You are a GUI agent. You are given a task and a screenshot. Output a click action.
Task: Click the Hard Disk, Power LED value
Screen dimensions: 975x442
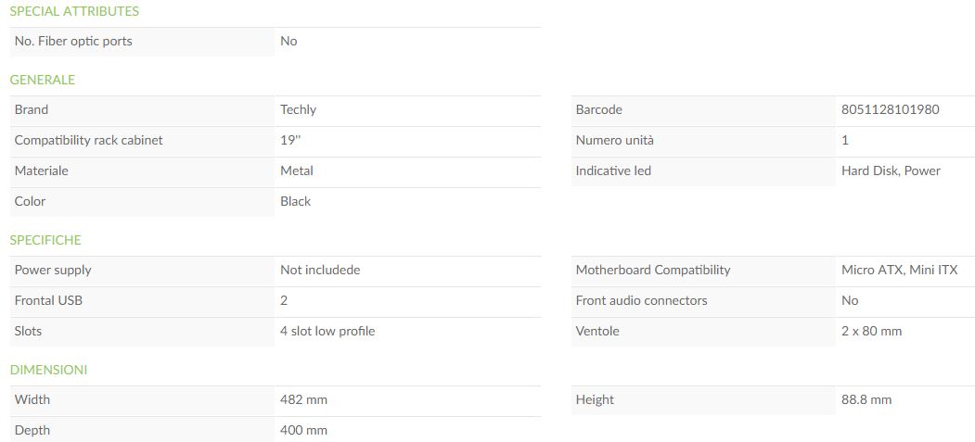point(891,170)
